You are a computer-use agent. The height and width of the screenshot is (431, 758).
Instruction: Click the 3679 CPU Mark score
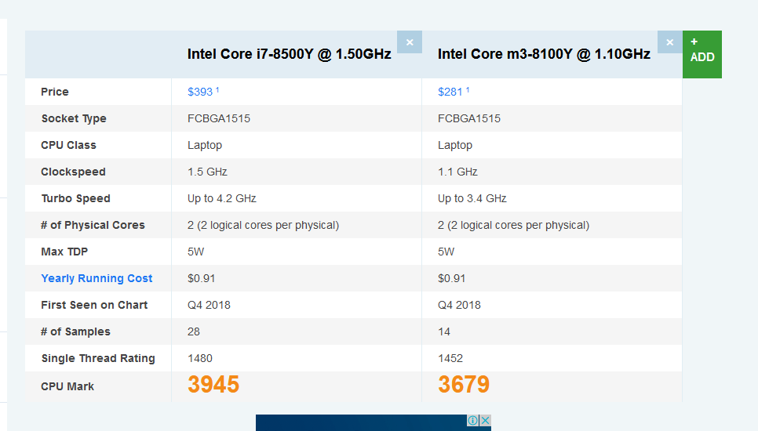pyautogui.click(x=464, y=385)
